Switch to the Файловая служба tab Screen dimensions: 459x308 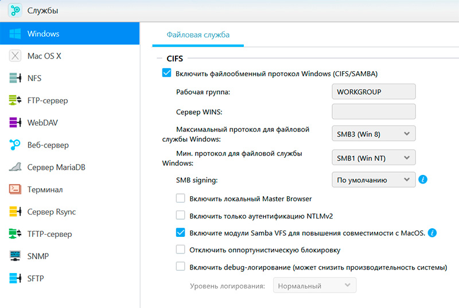(198, 35)
